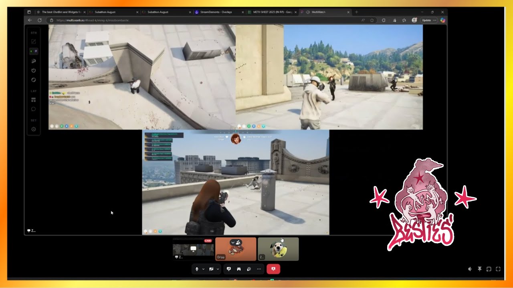The width and height of the screenshot is (513, 288).
Task: Open a new browser tab with plus button
Action: pyautogui.click(x=356, y=12)
